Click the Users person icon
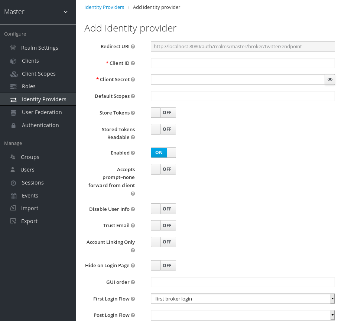Image resolution: width=341 pixels, height=322 pixels. 13,170
